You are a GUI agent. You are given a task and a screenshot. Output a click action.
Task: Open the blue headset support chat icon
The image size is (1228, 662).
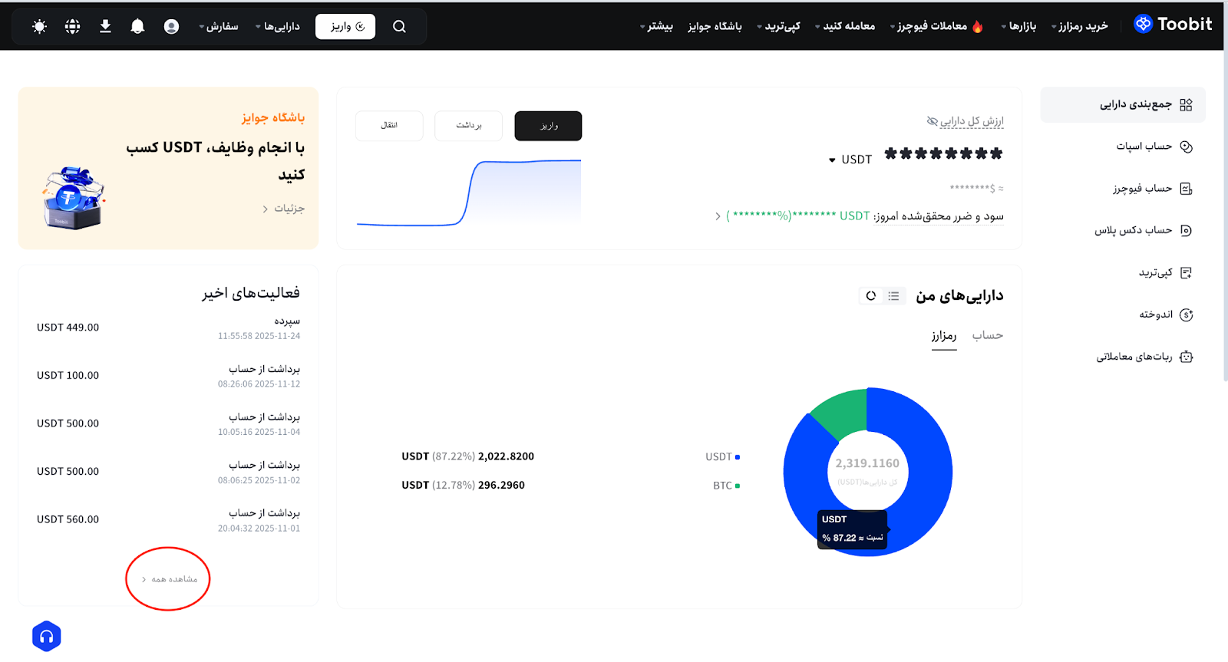(46, 636)
